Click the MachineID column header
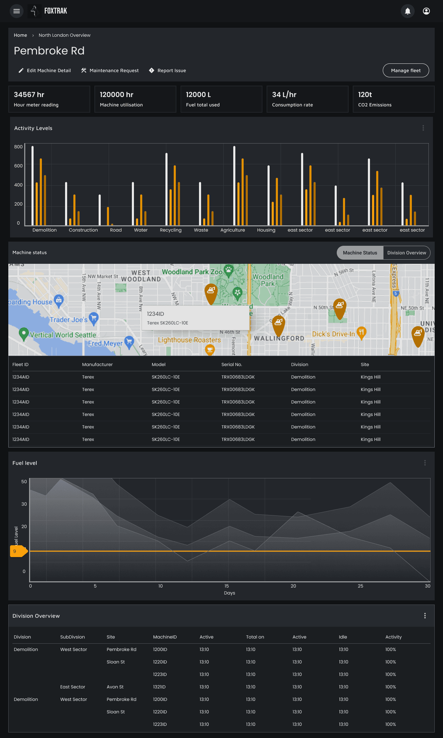Screen dimensions: 443x738 pos(165,637)
